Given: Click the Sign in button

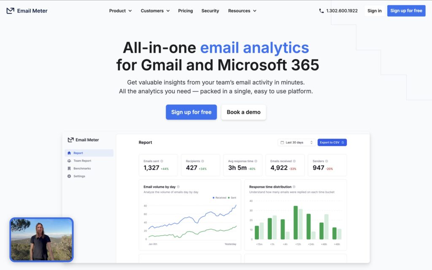Looking at the screenshot, I should [375, 11].
